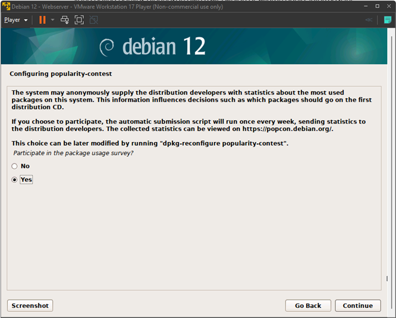Open the green notes icon in toolbar
This screenshot has width=396, height=318.
pos(387,20)
